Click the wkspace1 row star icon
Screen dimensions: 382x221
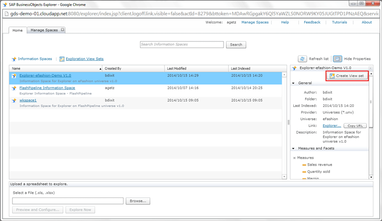pyautogui.click(x=14, y=101)
